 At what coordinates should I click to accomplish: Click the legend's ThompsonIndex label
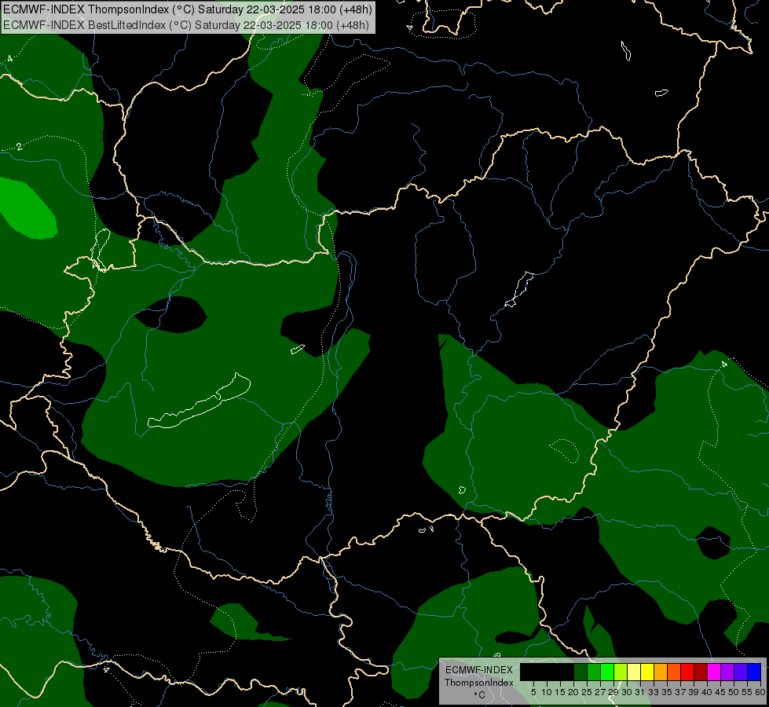[x=479, y=683]
